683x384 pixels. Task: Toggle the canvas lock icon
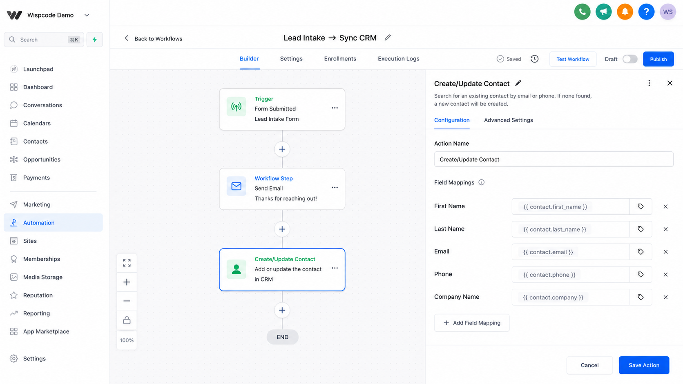click(127, 320)
